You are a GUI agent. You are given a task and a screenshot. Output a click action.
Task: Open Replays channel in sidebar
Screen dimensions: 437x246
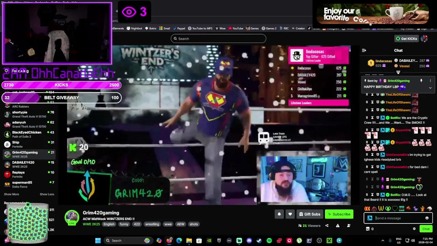(x=29, y=174)
